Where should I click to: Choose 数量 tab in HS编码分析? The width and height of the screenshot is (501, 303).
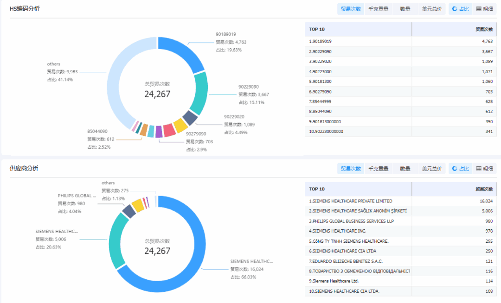[405, 9]
